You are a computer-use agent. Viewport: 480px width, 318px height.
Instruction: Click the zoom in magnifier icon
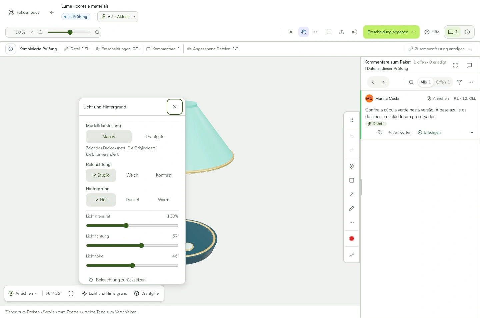point(97,32)
